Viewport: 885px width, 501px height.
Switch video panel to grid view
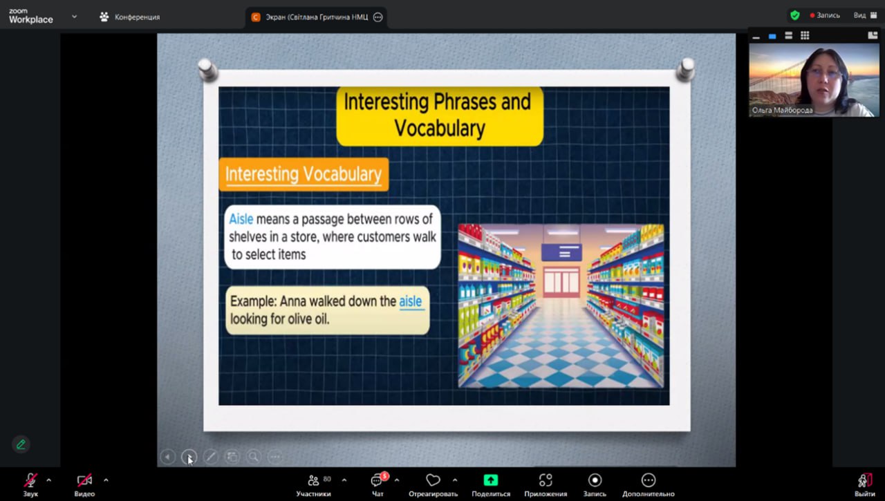tap(805, 35)
